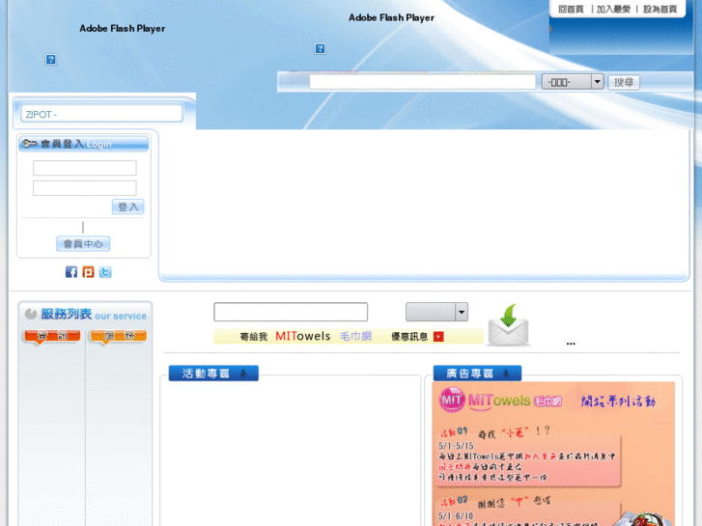Focus the newsletter email input field
The image size is (702, 526).
[291, 312]
